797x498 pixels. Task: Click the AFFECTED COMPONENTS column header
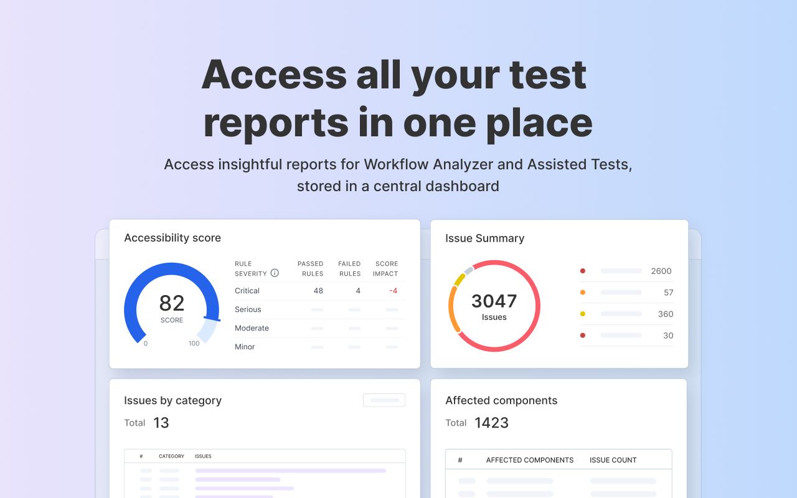[530, 460]
